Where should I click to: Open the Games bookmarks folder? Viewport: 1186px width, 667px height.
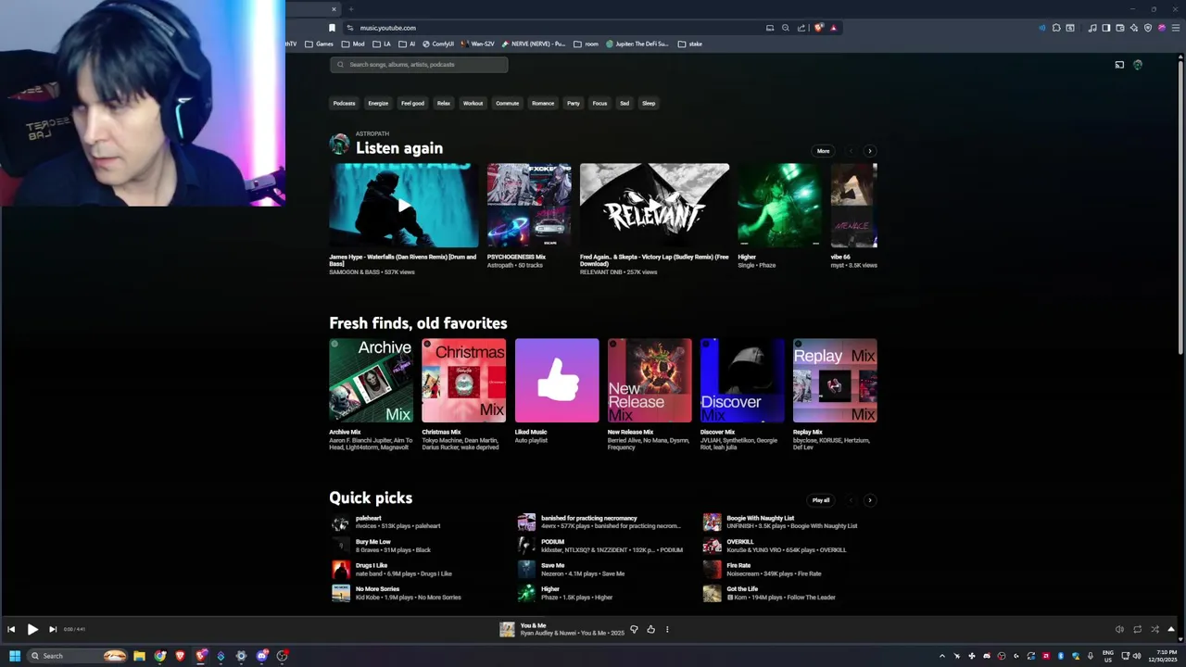point(320,44)
